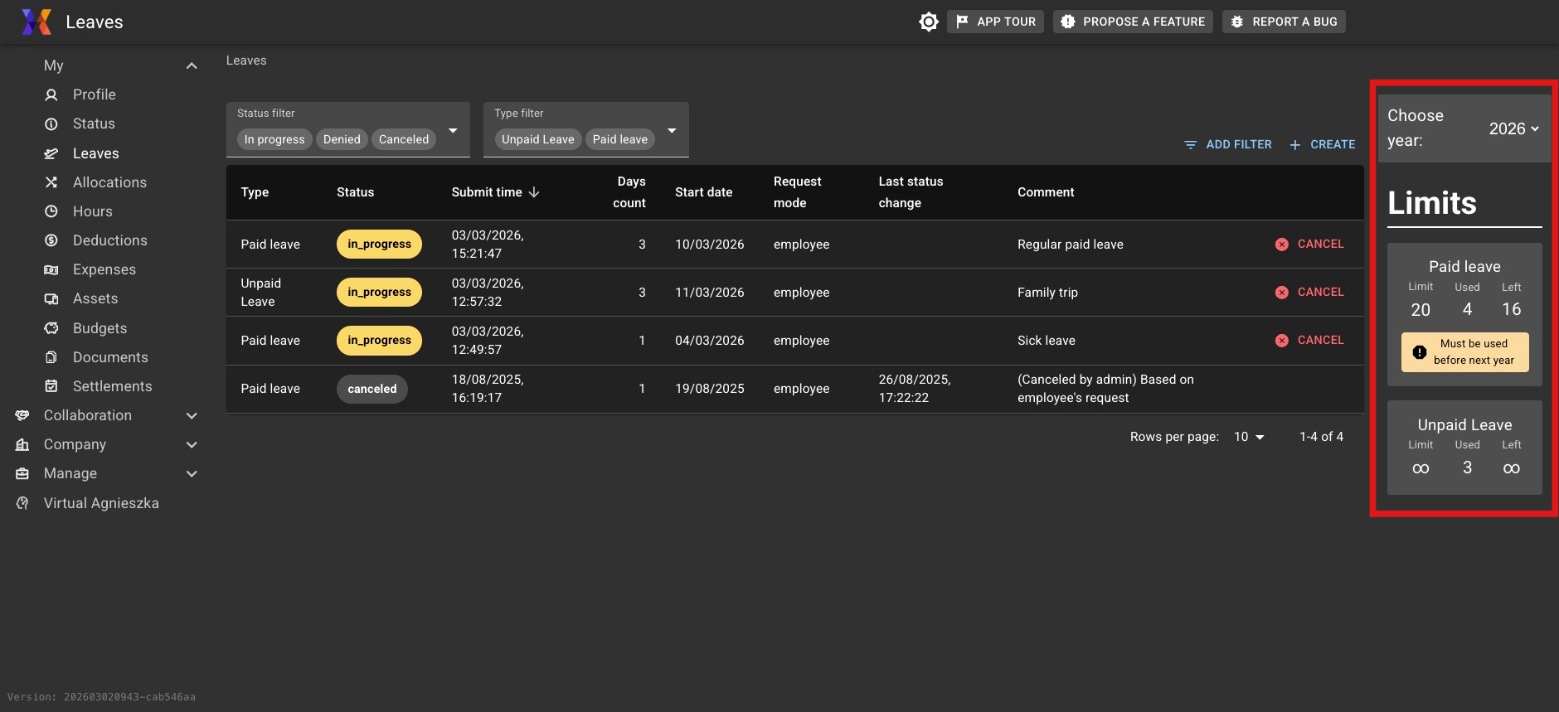Click the cancel icon for Family trip leave

1281,293
